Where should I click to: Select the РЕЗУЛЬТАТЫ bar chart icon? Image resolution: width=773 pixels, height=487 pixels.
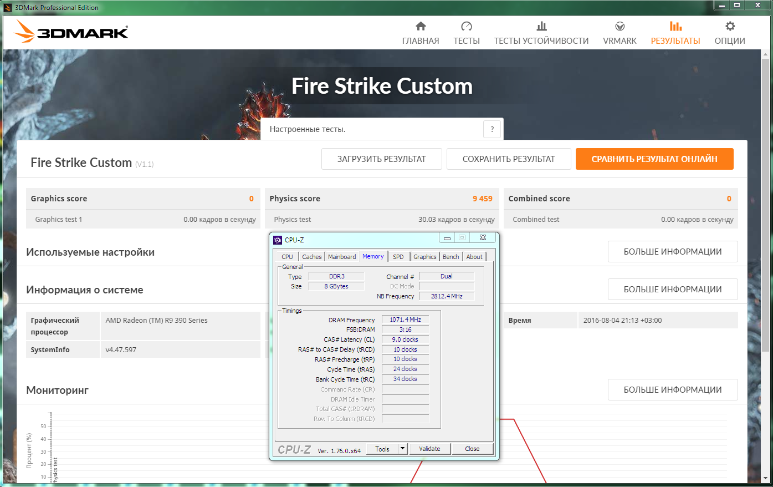(x=675, y=26)
